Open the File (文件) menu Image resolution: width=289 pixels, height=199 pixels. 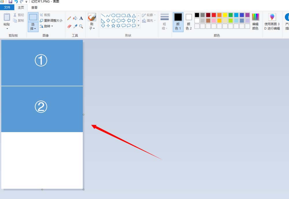click(7, 7)
